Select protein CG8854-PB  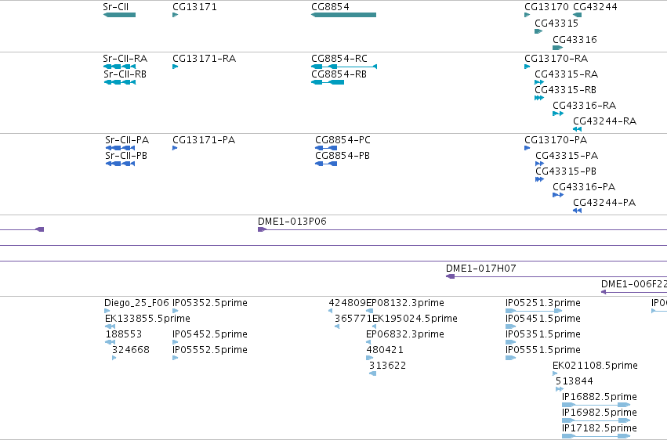point(326,164)
